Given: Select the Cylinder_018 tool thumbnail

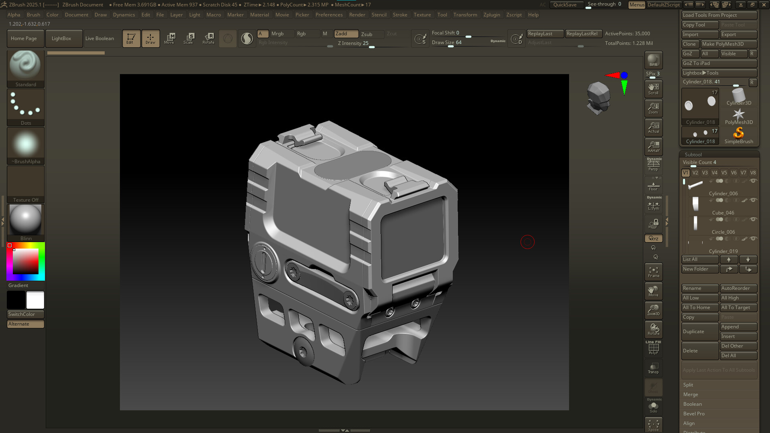Looking at the screenshot, I should (x=700, y=105).
